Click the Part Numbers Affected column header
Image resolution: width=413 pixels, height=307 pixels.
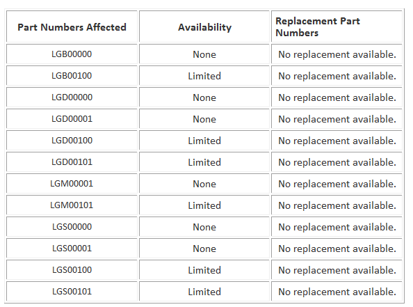click(72, 27)
